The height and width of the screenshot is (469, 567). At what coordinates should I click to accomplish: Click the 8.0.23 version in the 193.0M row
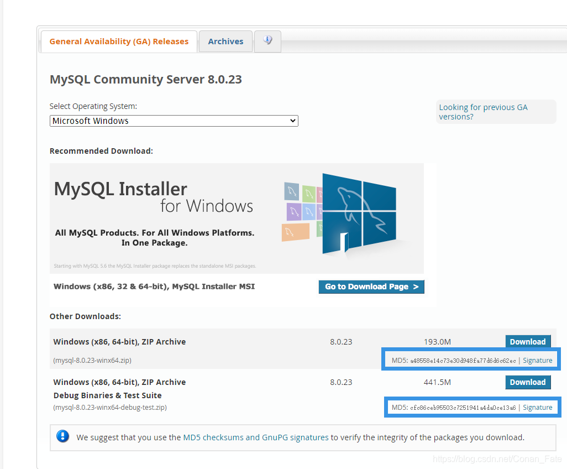pos(341,342)
